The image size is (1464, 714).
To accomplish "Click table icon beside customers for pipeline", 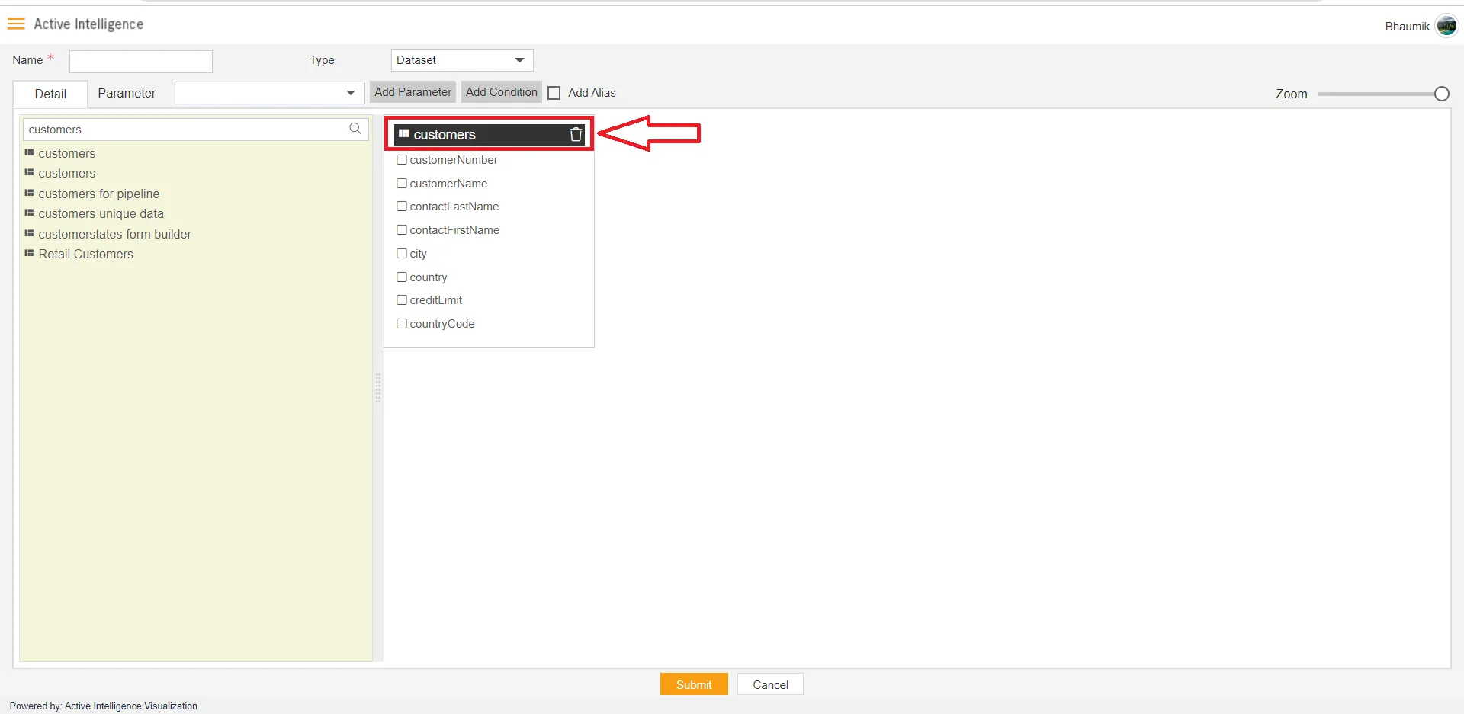I will (x=29, y=194).
